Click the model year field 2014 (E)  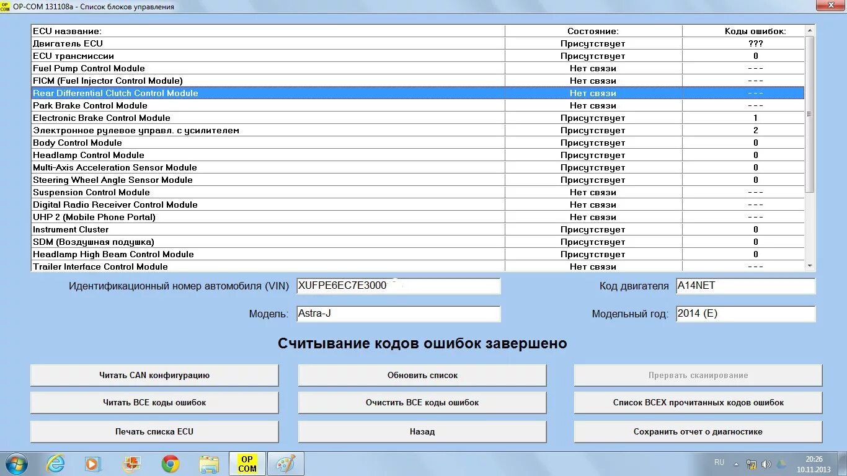[745, 314]
